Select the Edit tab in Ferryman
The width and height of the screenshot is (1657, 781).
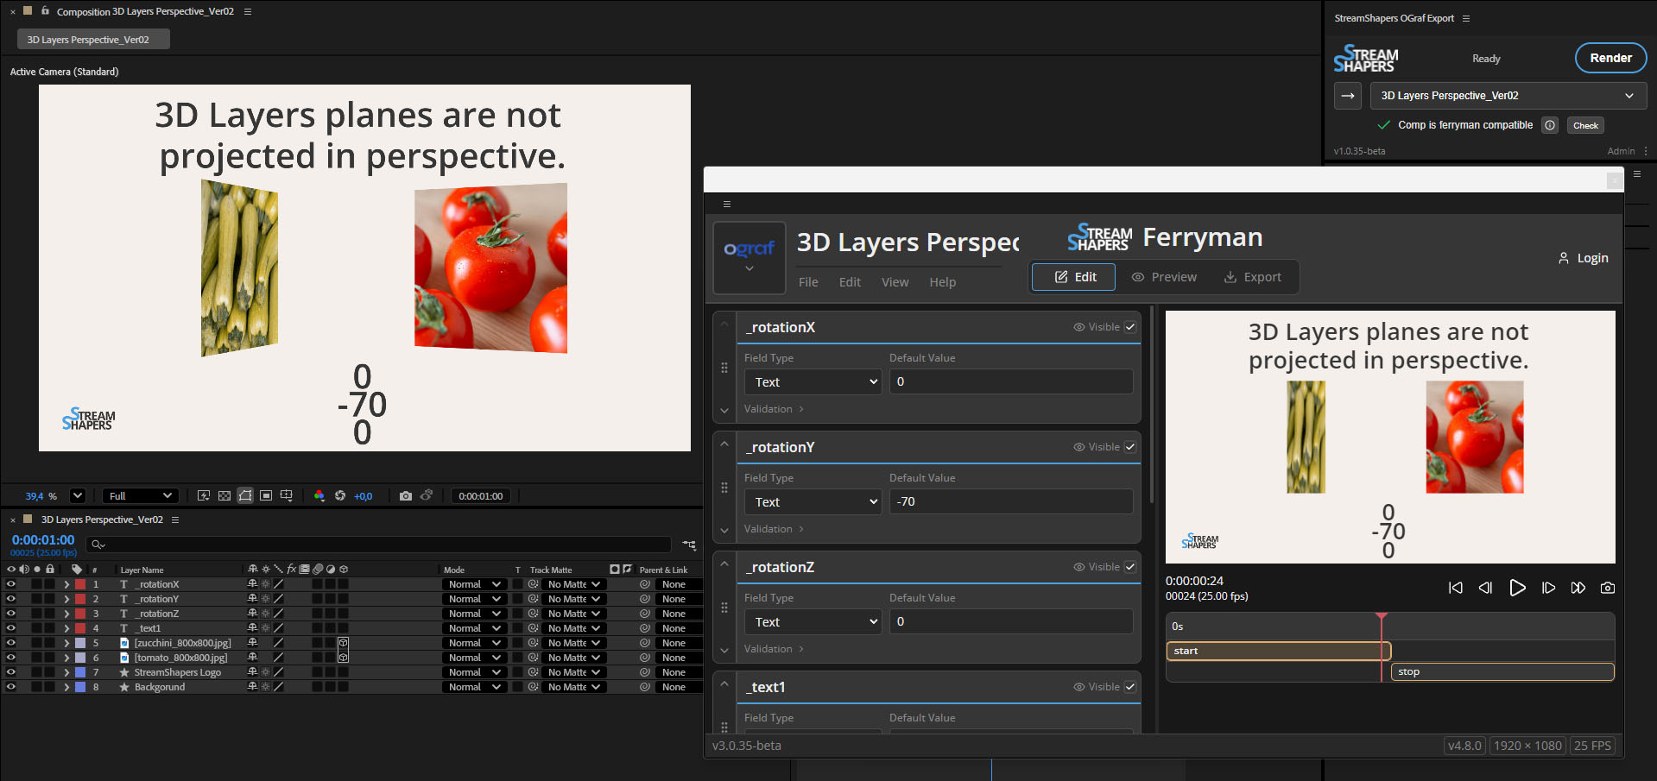pyautogui.click(x=1074, y=277)
